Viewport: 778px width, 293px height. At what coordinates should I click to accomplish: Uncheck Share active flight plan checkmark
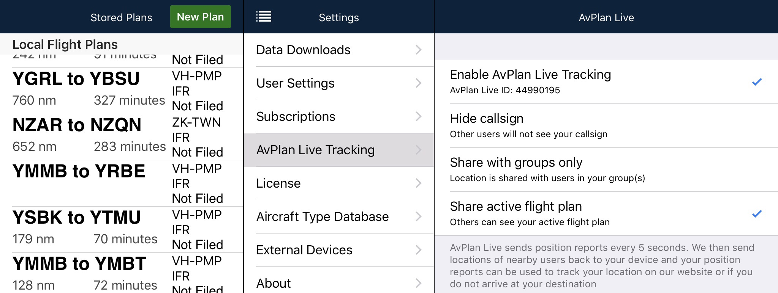[757, 213]
